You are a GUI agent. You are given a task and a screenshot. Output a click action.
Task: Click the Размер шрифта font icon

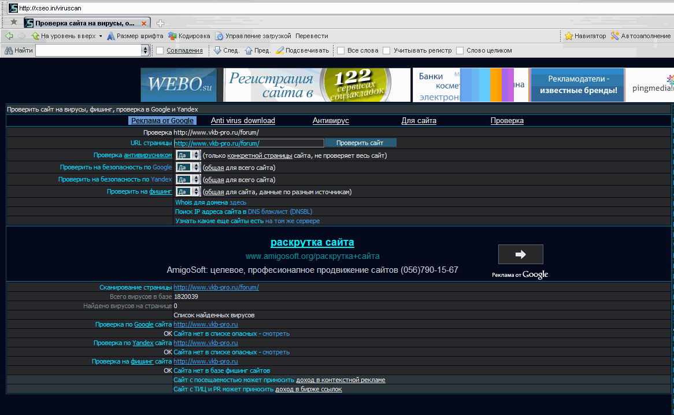tap(111, 36)
